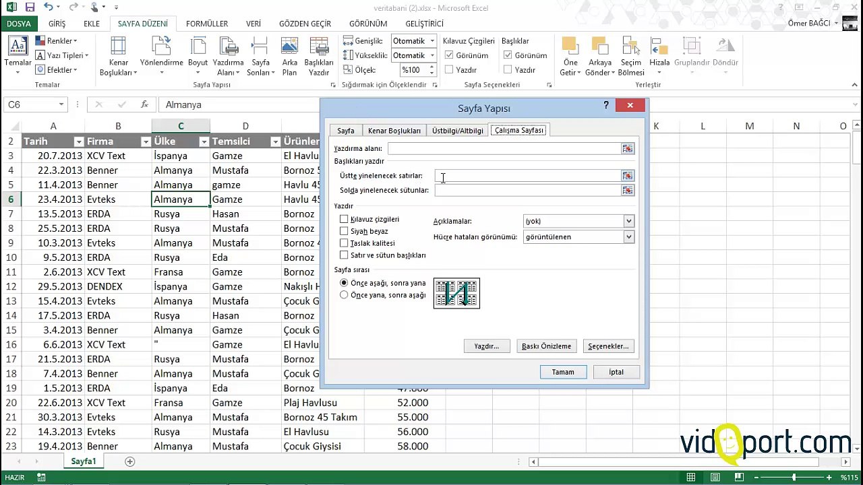
Task: Enable Satır ve sütun başlıkları checkbox
Action: pos(344,255)
